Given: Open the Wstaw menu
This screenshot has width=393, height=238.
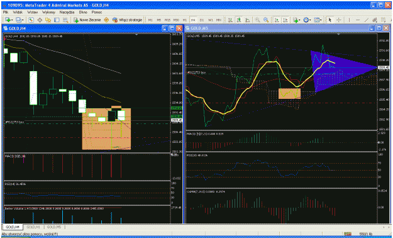Looking at the screenshot, I should click(32, 12).
